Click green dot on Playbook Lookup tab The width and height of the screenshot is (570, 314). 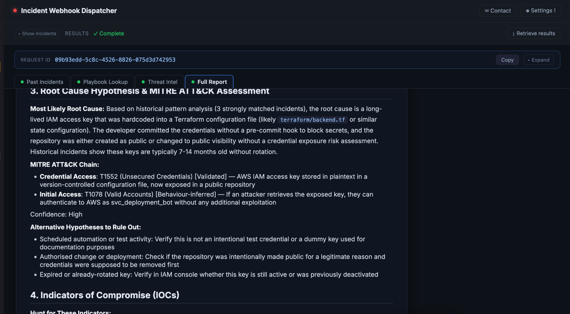pyautogui.click(x=79, y=82)
